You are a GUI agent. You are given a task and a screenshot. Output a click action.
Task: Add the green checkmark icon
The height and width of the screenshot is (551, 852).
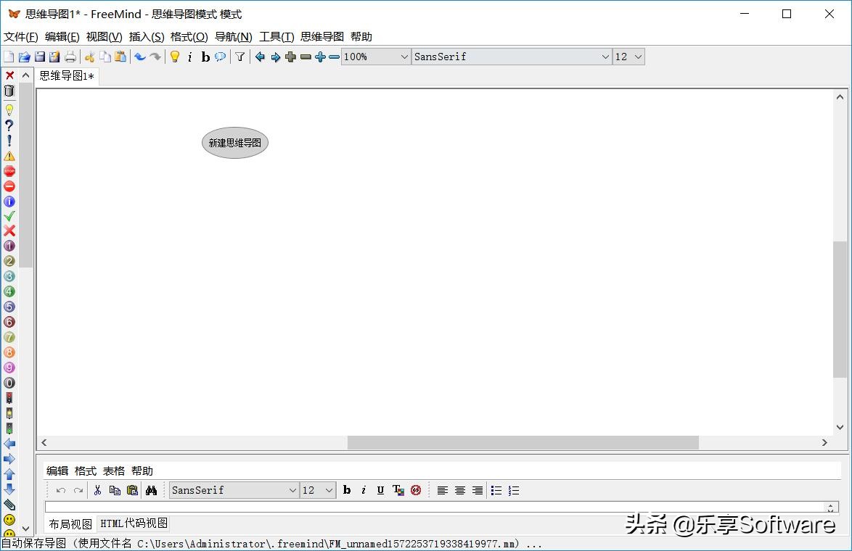click(9, 216)
